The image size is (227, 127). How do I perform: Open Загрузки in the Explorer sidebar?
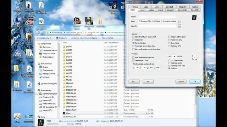[x=45, y=47]
